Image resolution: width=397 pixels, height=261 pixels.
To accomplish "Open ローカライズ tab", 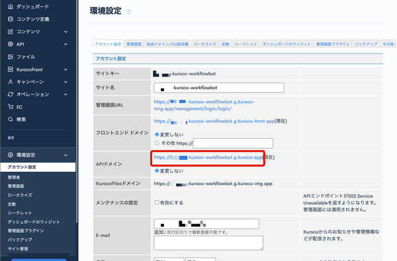I will (205, 44).
